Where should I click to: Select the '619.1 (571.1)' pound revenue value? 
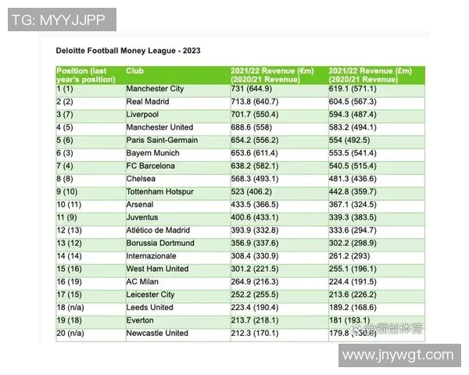(353, 89)
